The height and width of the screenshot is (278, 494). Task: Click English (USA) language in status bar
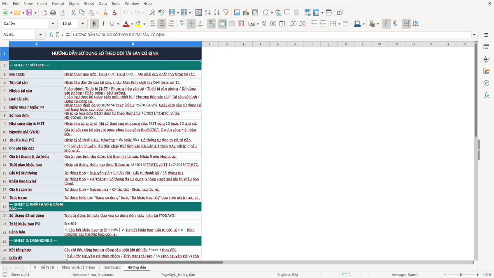click(288, 275)
